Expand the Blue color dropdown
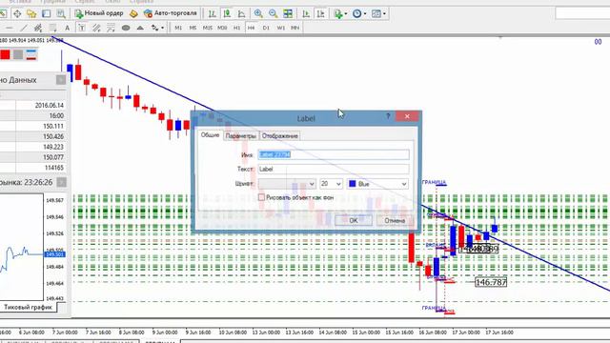 click(x=404, y=184)
